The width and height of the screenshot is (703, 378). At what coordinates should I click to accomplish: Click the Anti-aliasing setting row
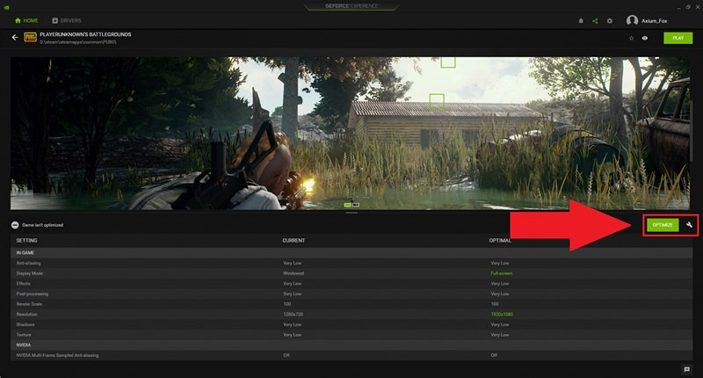(x=351, y=263)
